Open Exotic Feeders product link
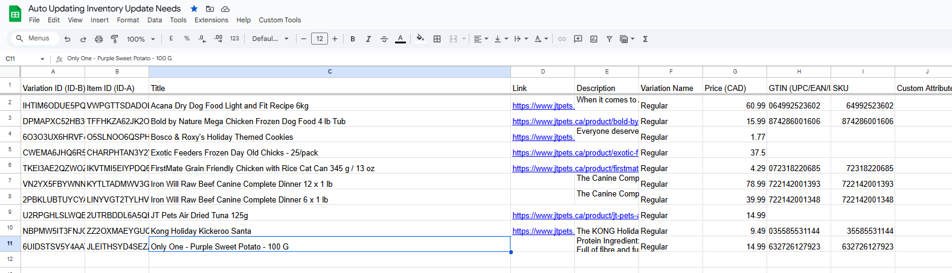 (x=575, y=153)
